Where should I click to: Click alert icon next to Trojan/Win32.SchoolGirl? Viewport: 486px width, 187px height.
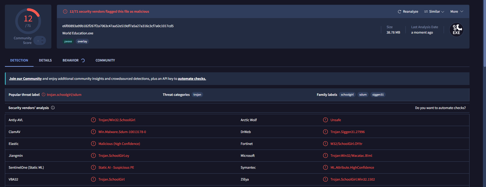pos(93,120)
